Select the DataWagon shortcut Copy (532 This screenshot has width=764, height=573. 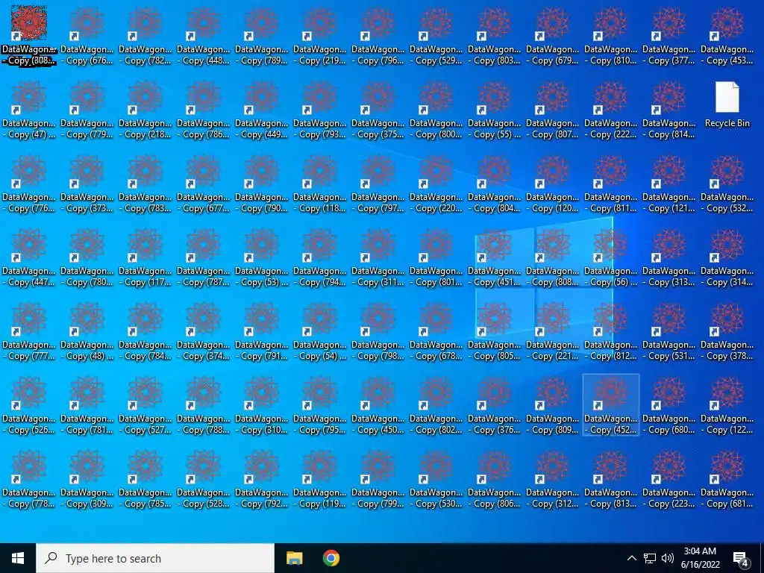[x=727, y=184]
